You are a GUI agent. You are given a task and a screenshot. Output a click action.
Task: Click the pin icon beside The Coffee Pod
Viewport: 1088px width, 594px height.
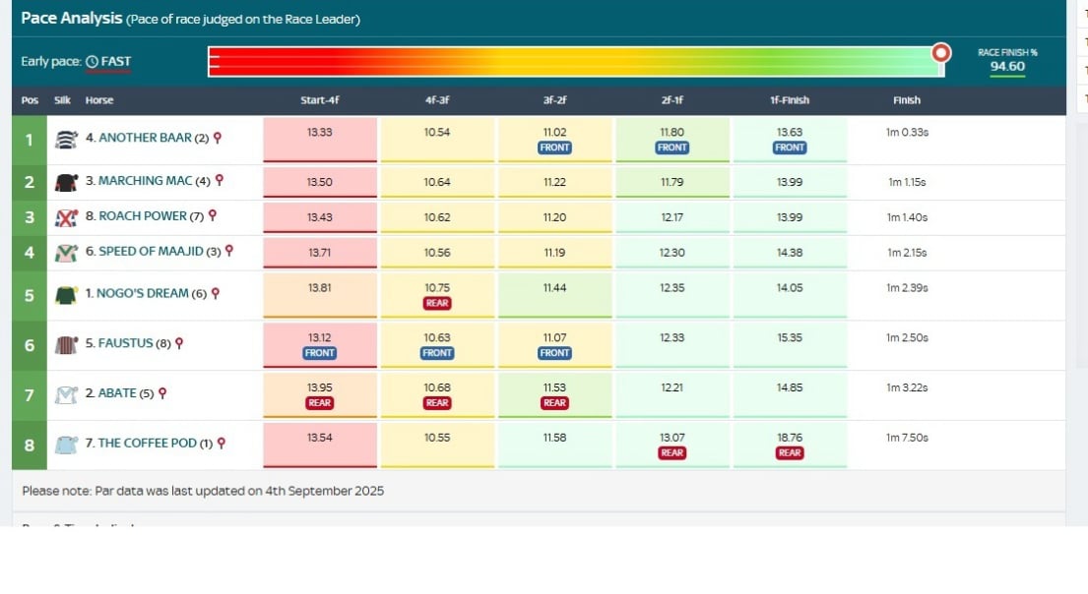point(221,444)
